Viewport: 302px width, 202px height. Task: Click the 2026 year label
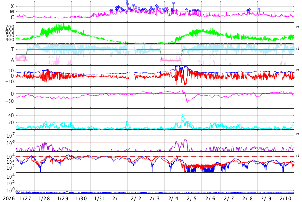click(x=8, y=198)
